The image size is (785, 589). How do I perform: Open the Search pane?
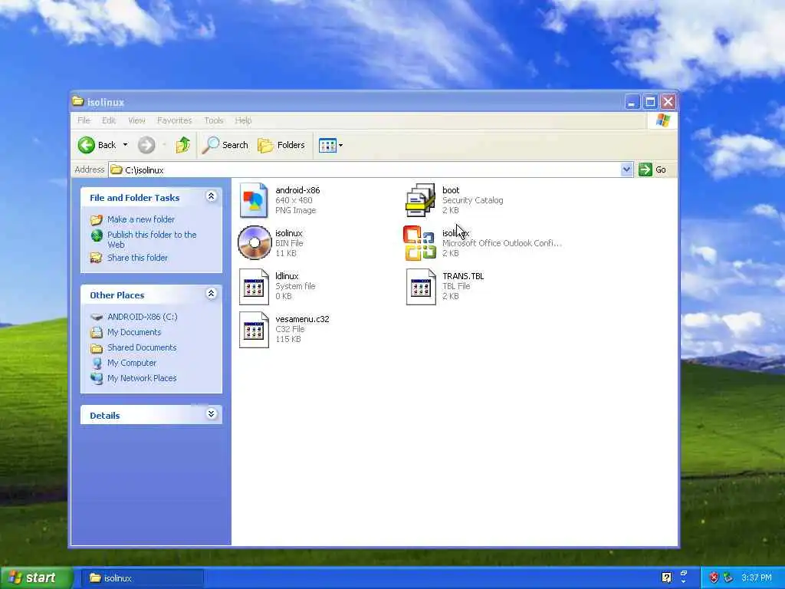(225, 145)
